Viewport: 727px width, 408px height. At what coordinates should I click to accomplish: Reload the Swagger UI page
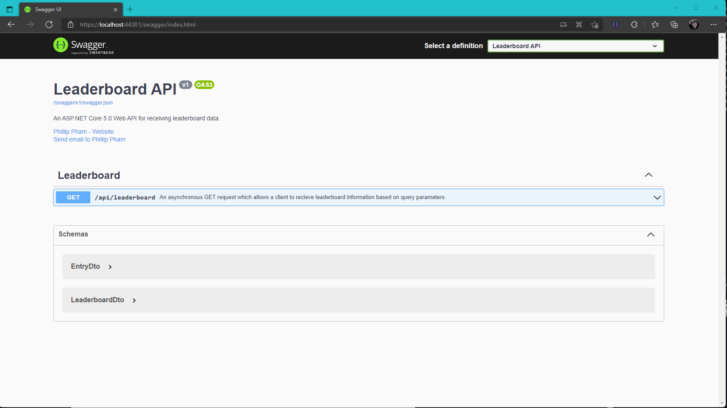coord(49,25)
